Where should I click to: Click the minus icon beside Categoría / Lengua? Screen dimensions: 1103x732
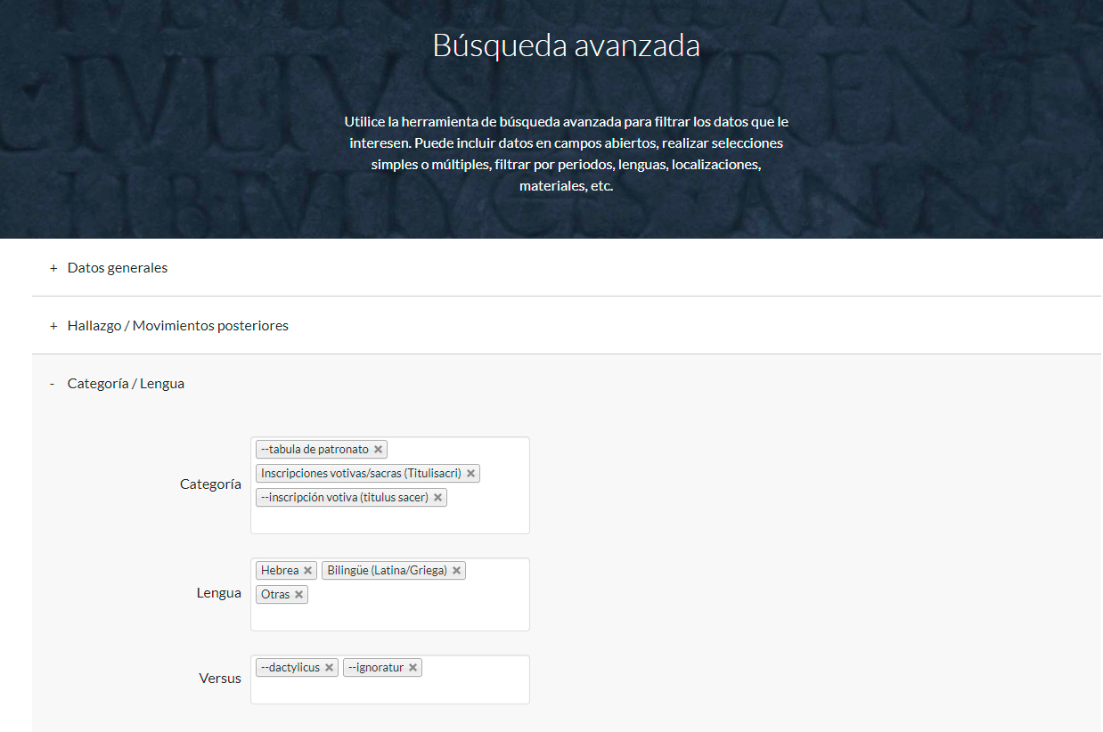click(x=53, y=384)
